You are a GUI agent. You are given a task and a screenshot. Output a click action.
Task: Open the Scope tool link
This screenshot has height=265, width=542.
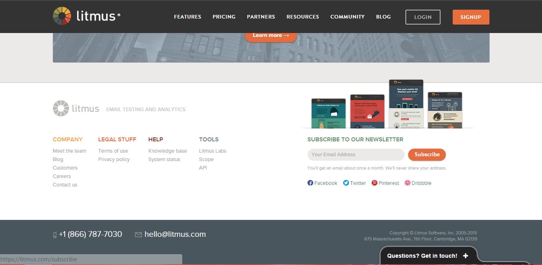(x=206, y=159)
